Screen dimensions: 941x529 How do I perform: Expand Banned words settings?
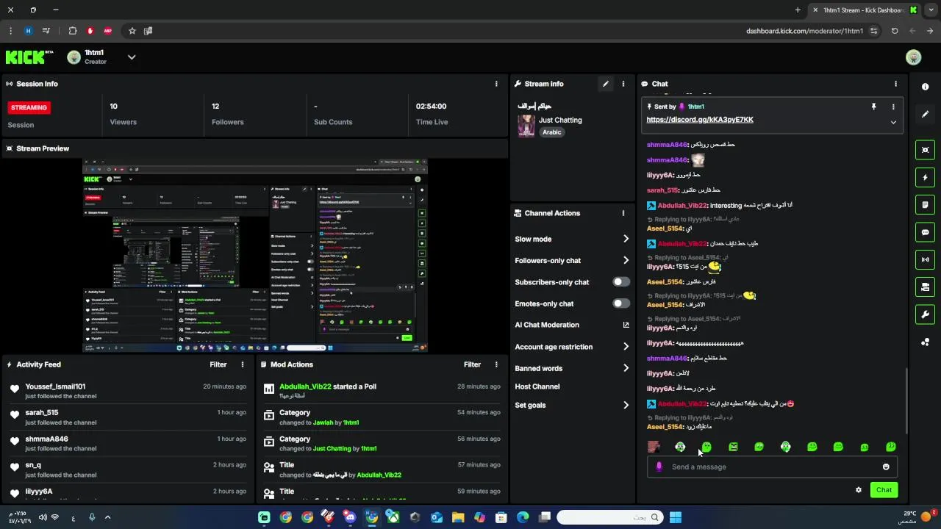[626, 368]
